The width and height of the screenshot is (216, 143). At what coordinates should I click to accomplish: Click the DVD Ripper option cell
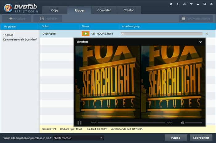point(49,33)
